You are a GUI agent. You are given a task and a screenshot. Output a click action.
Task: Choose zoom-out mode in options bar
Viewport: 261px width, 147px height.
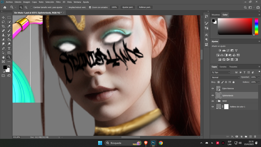26,7
